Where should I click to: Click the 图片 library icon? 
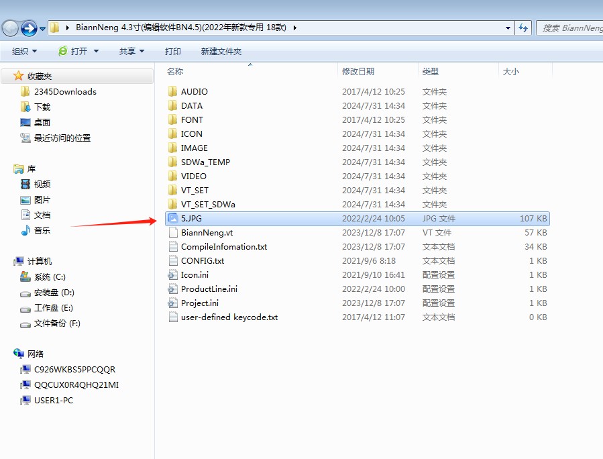[25, 200]
